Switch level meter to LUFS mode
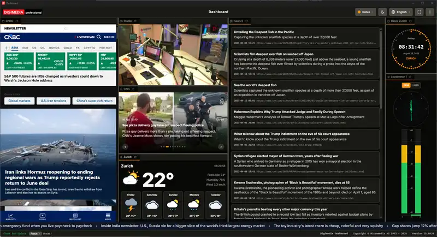Viewport: 437px width, 237px height. [x=416, y=86]
